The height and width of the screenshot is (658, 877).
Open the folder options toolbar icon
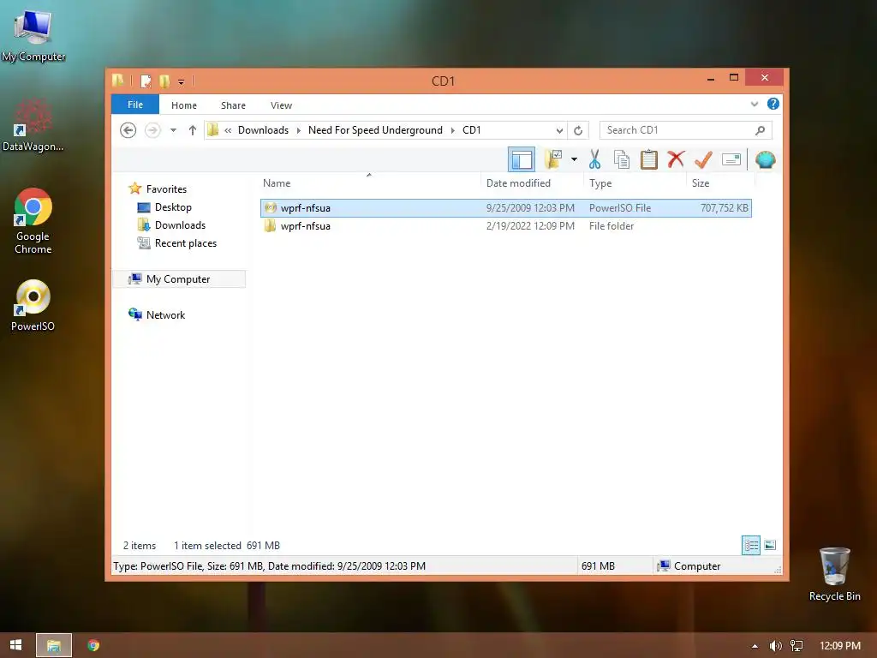(553, 159)
